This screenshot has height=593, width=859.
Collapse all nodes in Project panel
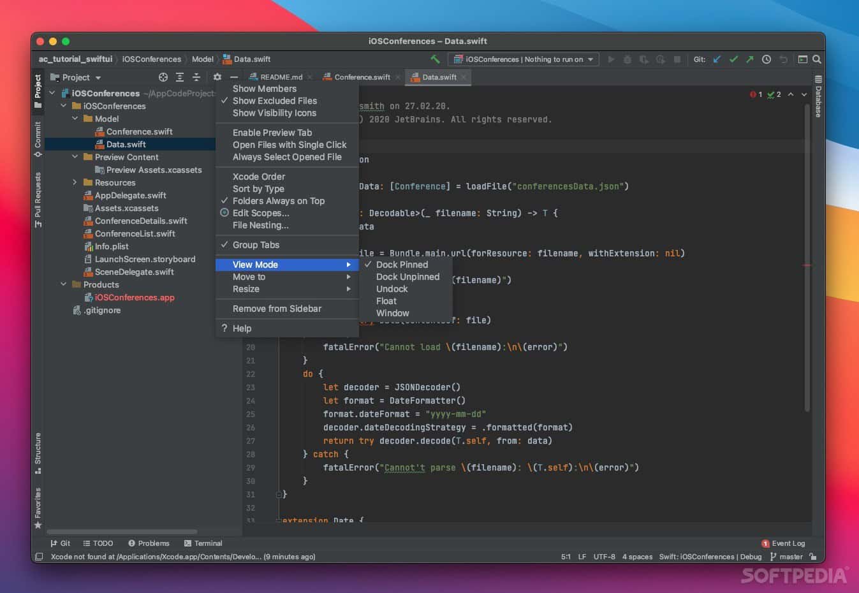[x=196, y=77]
